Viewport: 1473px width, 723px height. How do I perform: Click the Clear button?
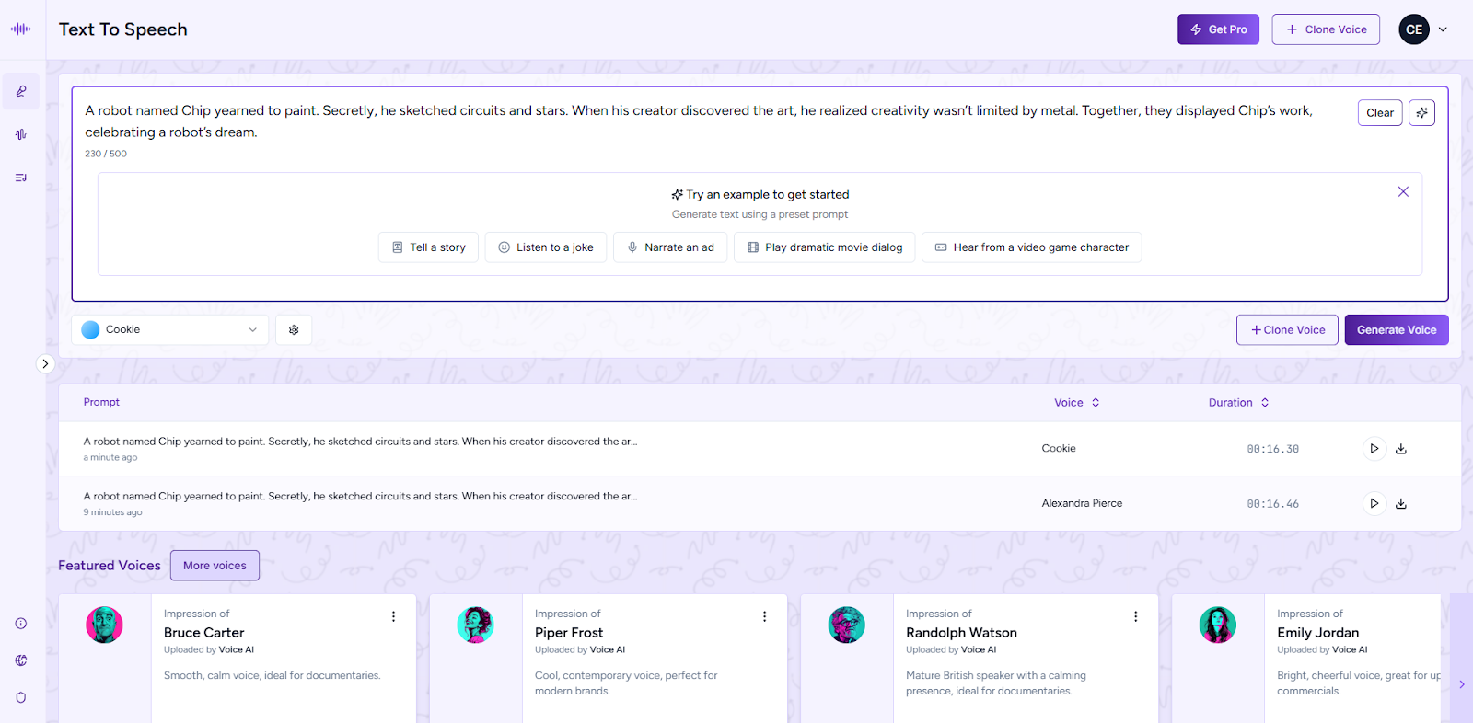pos(1380,113)
